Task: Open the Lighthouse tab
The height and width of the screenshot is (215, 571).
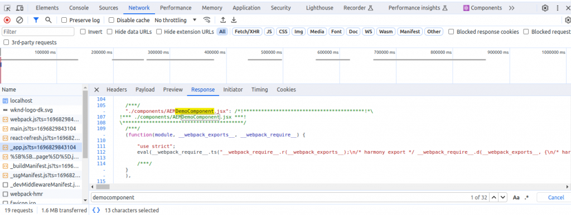Action: pos(320,8)
